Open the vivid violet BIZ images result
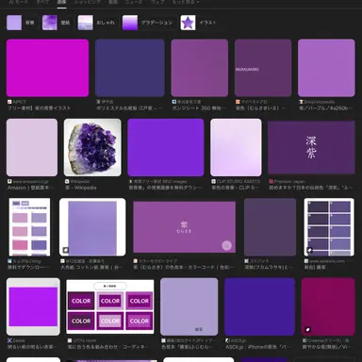This screenshot has height=362, width=362. pos(166,147)
